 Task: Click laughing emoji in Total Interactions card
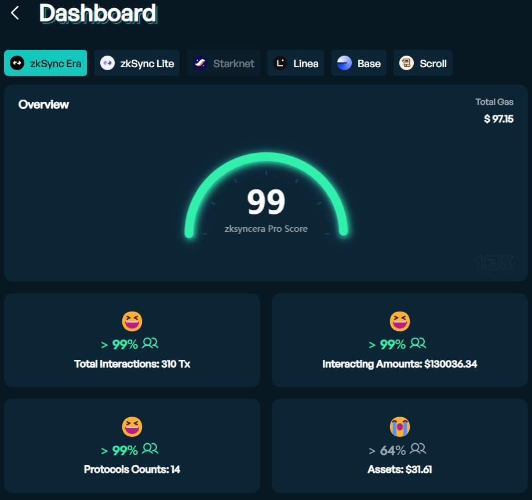132,321
